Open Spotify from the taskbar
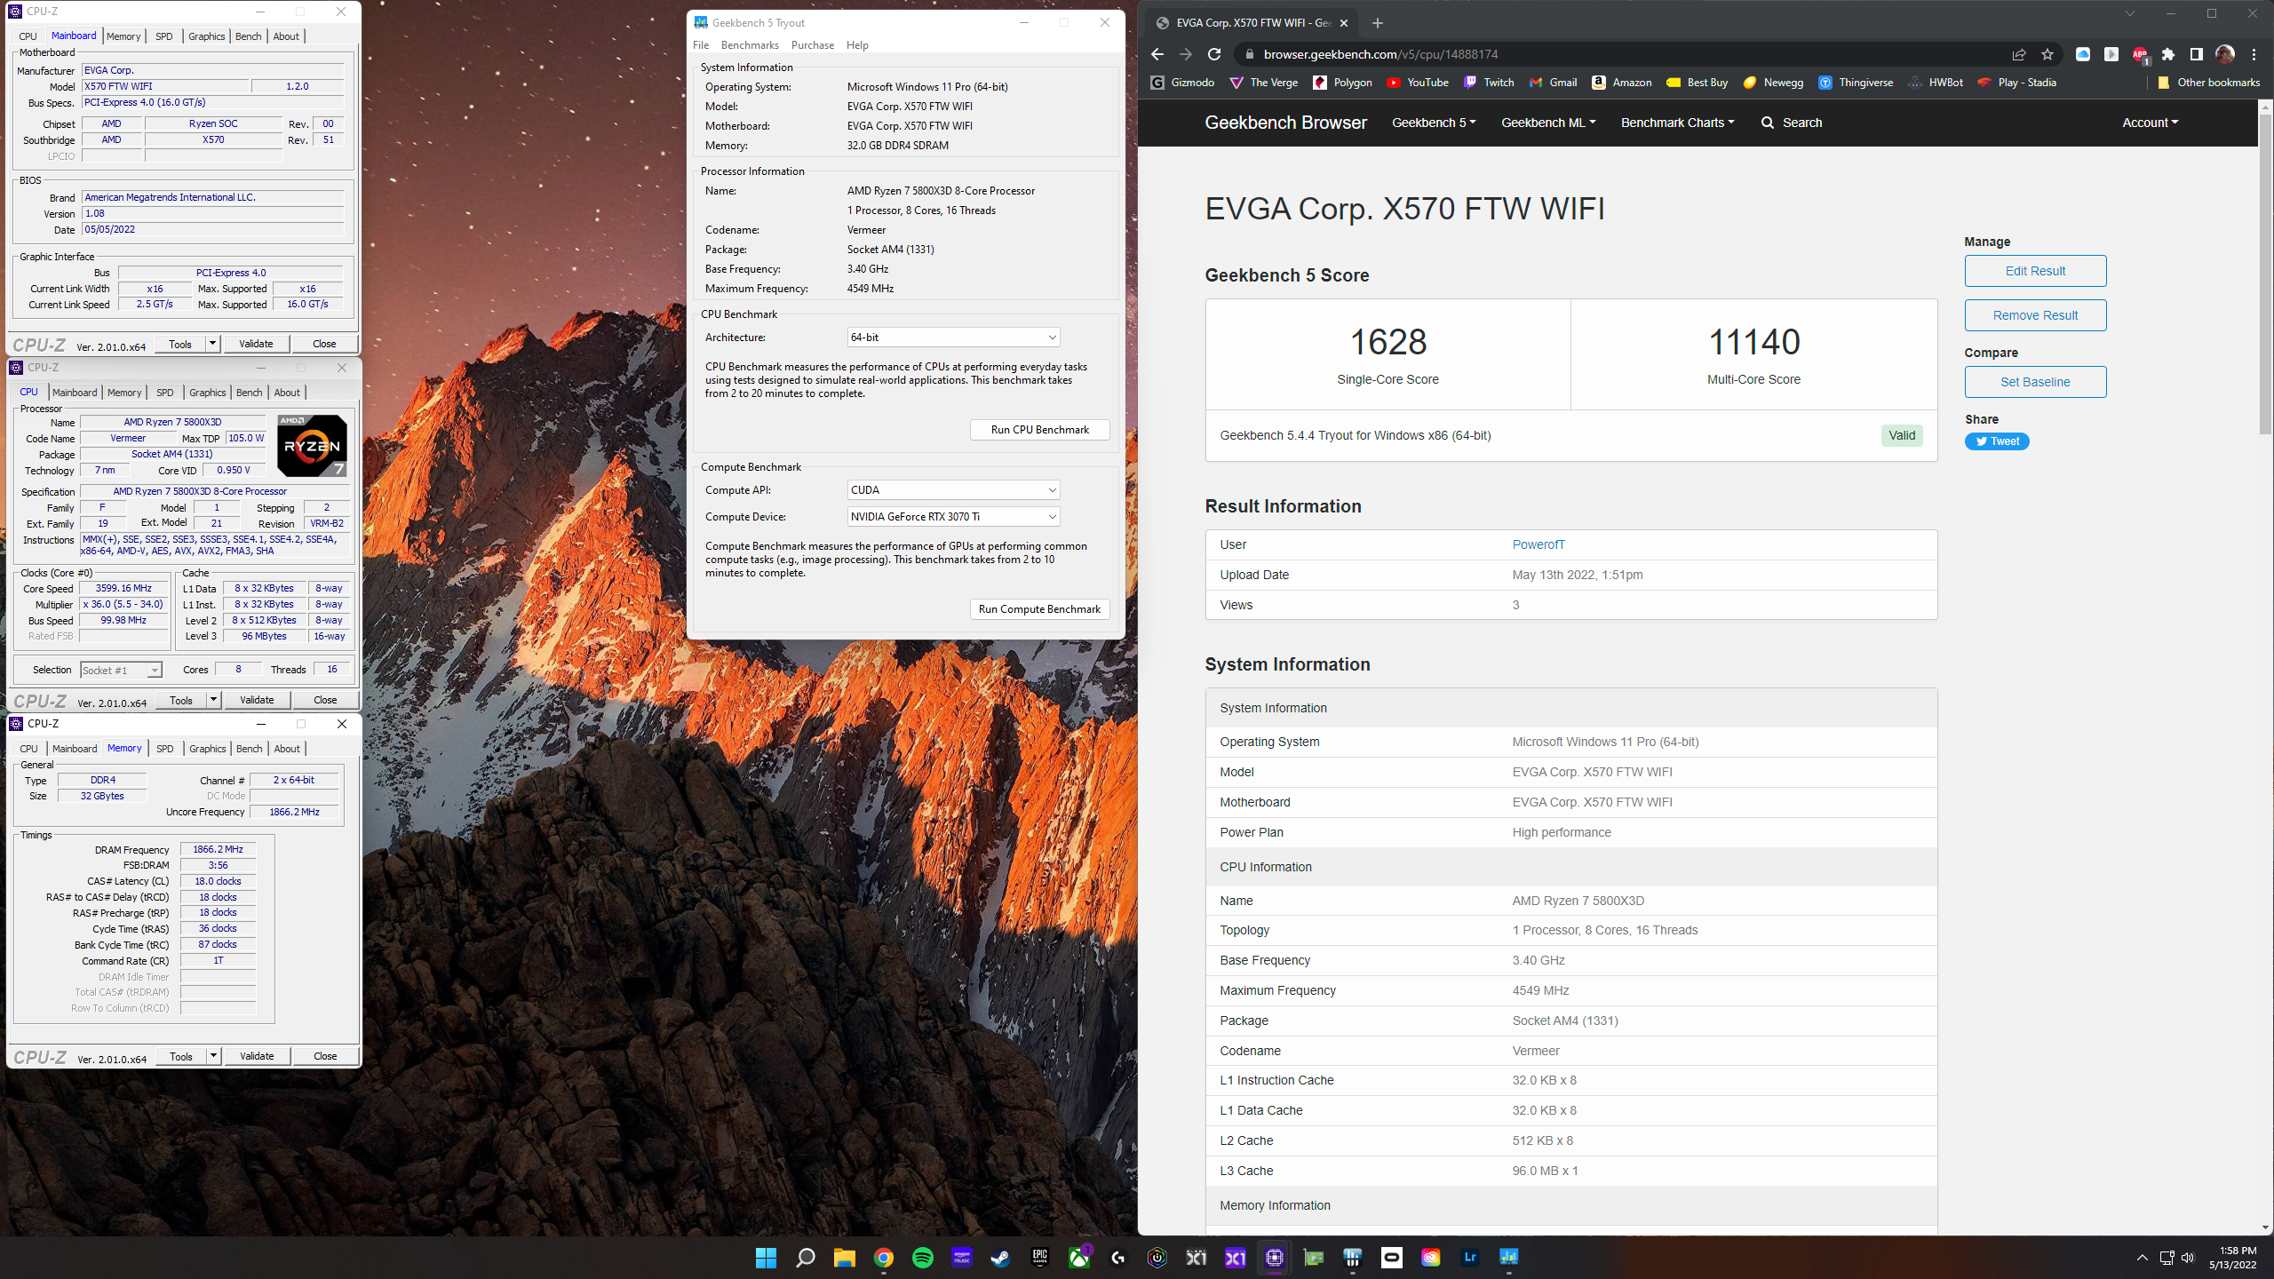2274x1279 pixels. tap(923, 1257)
